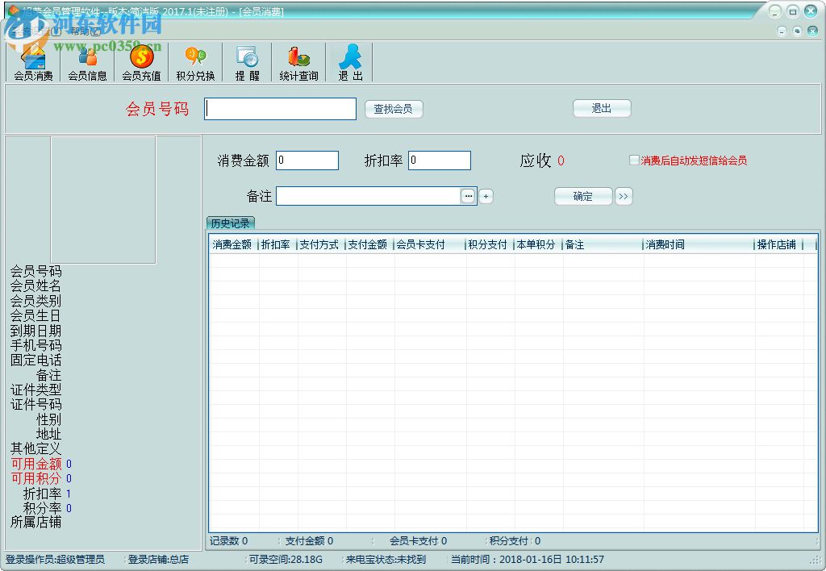The width and height of the screenshot is (826, 571).
Task: Expand more options with the >> button
Action: coord(623,196)
